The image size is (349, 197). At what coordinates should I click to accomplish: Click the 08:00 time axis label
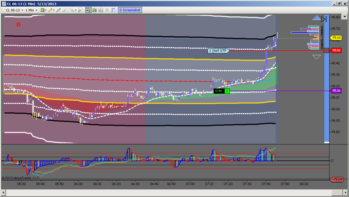click(304, 184)
